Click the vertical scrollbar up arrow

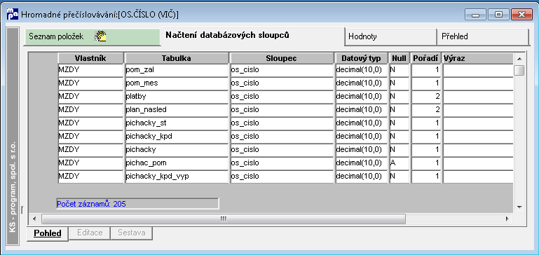click(x=519, y=59)
